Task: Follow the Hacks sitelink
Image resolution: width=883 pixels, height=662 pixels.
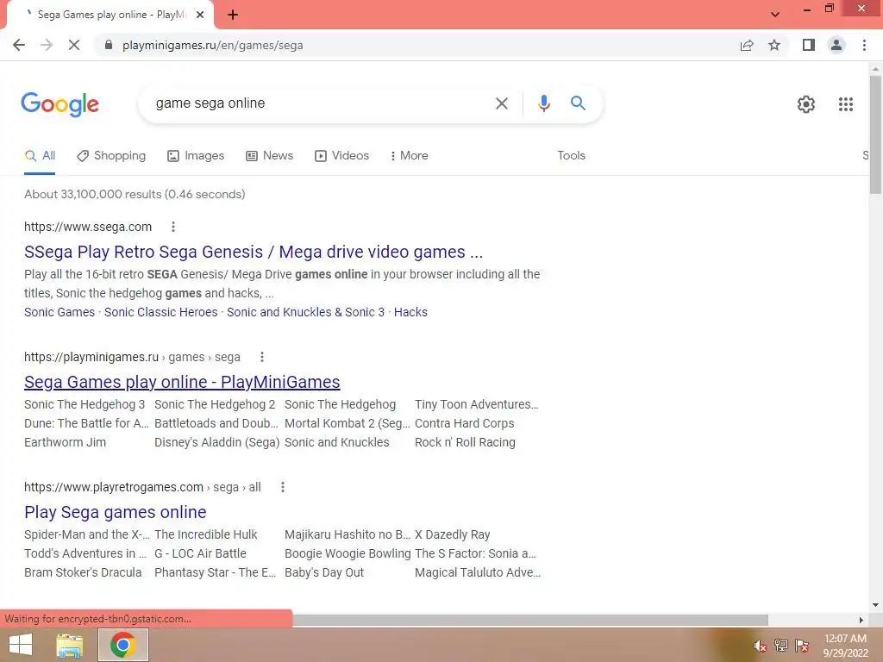Action: tap(410, 312)
